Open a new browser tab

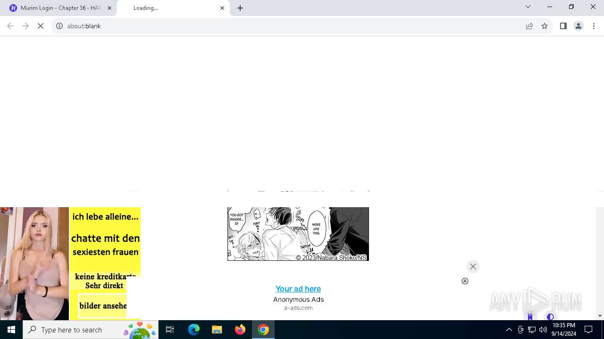tap(240, 8)
